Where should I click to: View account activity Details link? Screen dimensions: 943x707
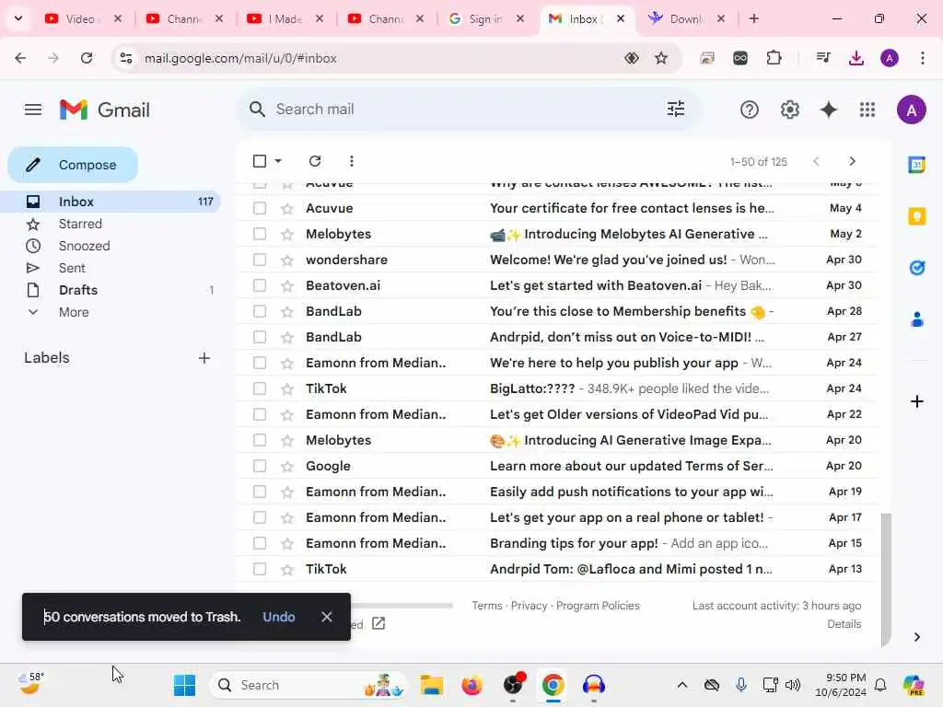click(844, 624)
